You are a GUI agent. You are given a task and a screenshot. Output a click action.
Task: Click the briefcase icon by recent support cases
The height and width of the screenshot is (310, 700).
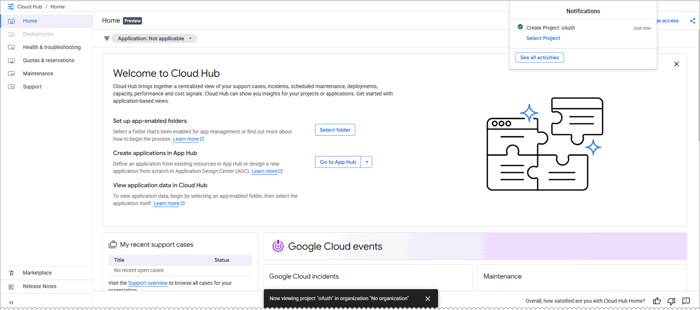[x=113, y=245]
